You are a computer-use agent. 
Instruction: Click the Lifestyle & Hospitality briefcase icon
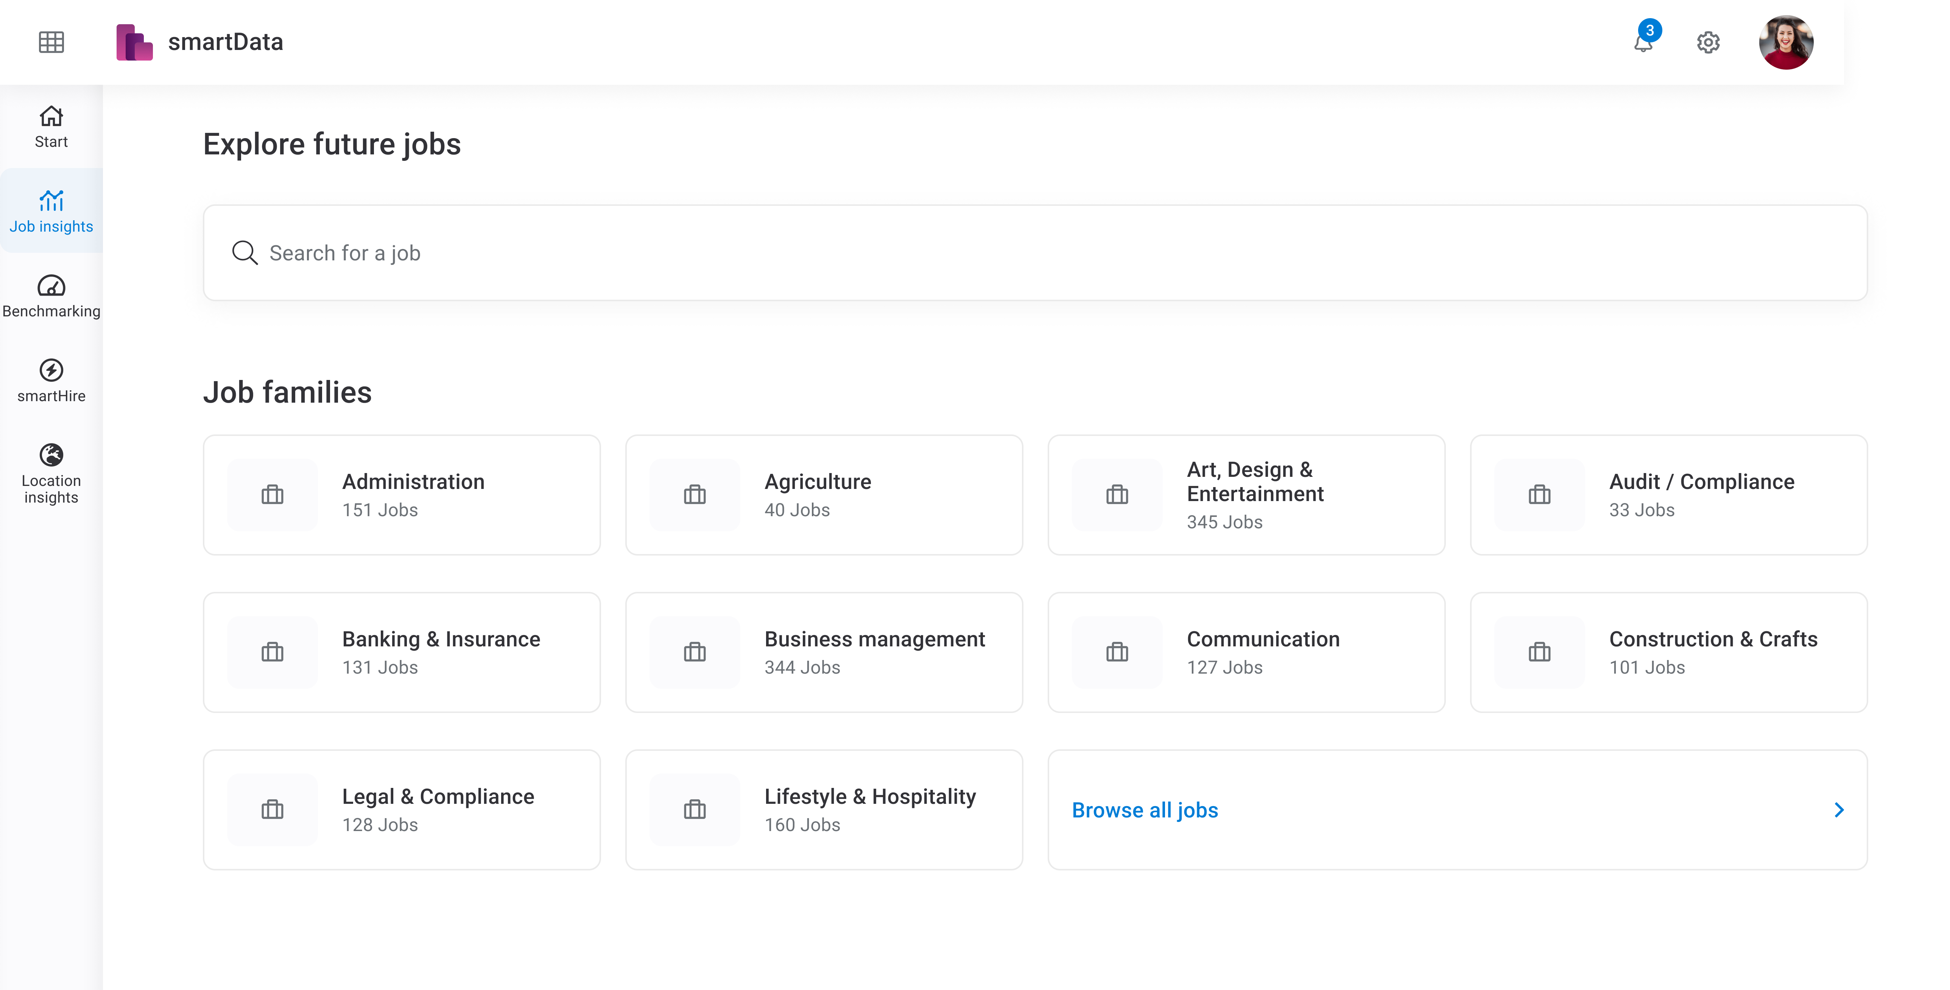(695, 810)
